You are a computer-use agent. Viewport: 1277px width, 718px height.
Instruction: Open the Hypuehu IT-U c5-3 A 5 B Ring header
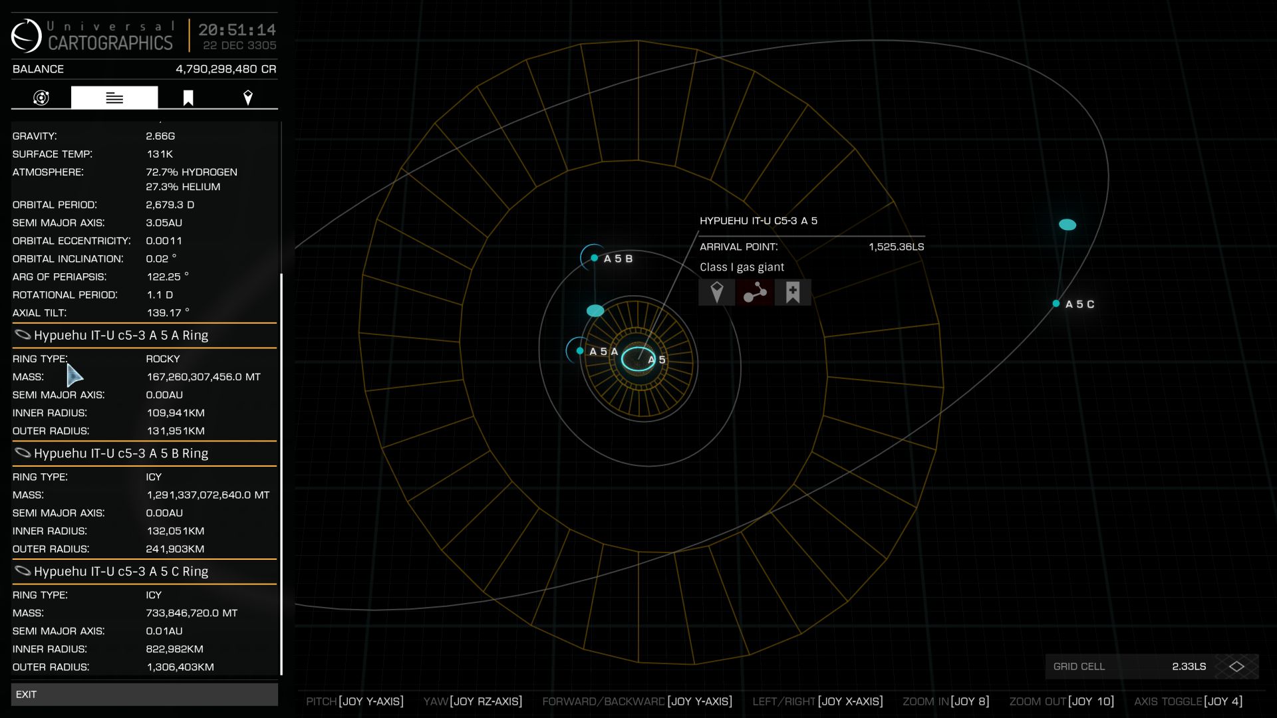point(144,453)
